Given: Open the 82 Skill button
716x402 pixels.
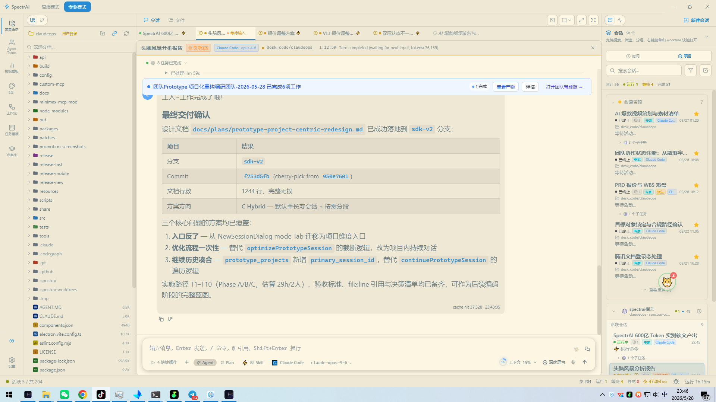Looking at the screenshot, I should (x=253, y=363).
